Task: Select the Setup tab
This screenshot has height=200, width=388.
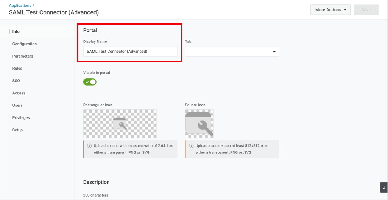Action: (x=17, y=130)
